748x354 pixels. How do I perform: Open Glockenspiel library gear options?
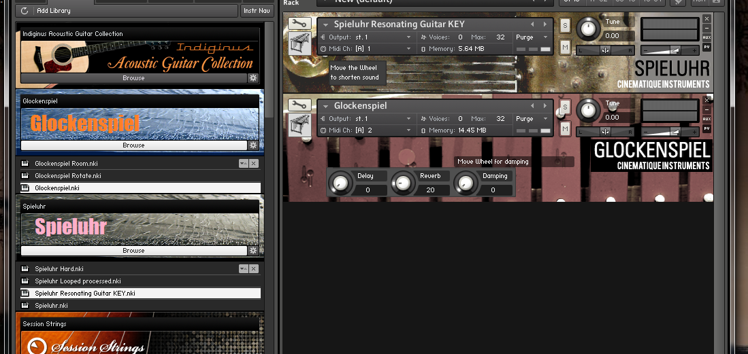[x=253, y=145]
